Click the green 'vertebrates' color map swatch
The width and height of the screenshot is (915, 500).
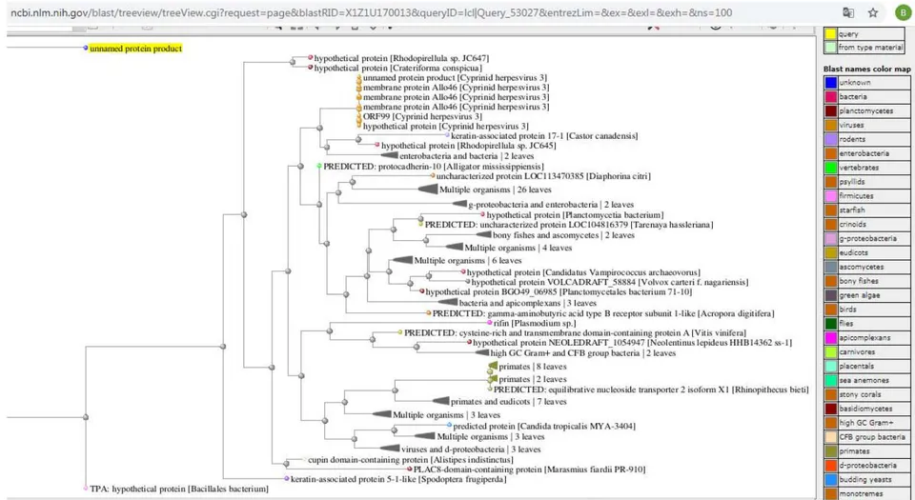(x=831, y=168)
